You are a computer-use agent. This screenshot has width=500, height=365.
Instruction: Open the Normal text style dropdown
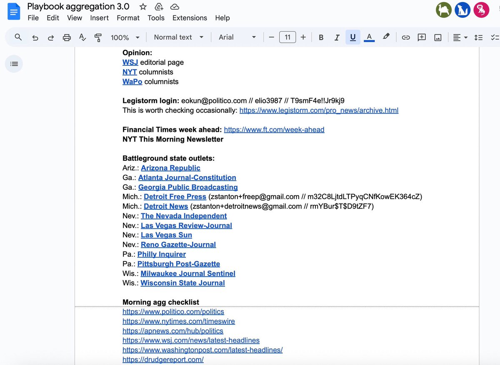coord(179,37)
